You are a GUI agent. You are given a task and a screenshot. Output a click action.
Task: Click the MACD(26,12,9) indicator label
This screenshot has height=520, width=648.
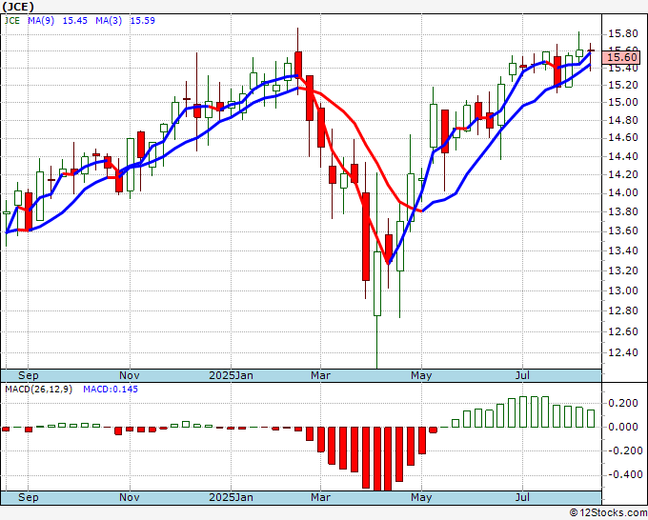[38, 390]
